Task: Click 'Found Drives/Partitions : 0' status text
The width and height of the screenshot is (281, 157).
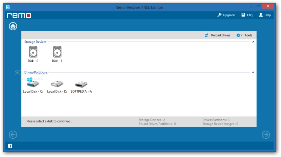Action: 157,124
